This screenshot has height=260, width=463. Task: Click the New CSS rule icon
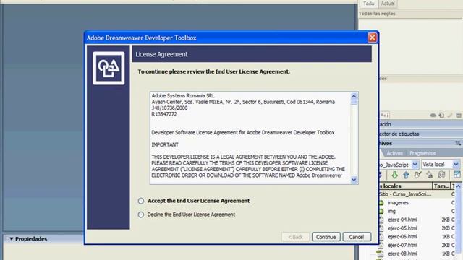[x=441, y=116]
